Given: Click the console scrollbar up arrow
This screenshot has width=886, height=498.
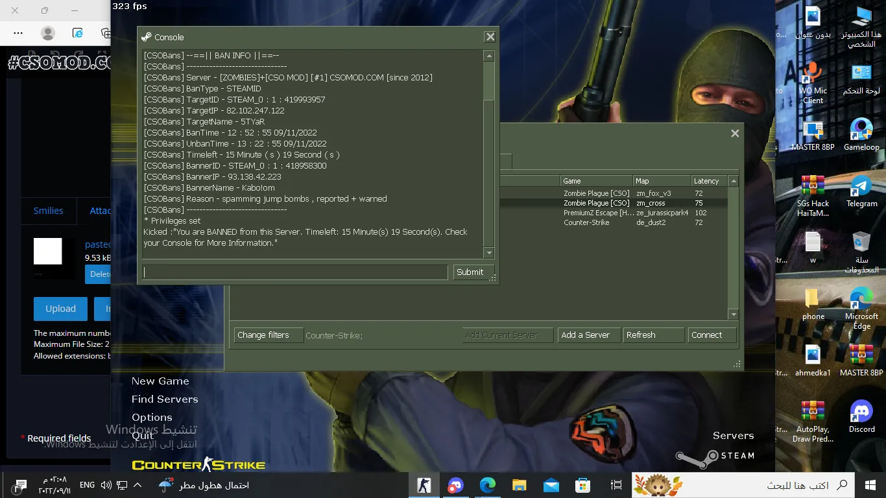Looking at the screenshot, I should 489,56.
